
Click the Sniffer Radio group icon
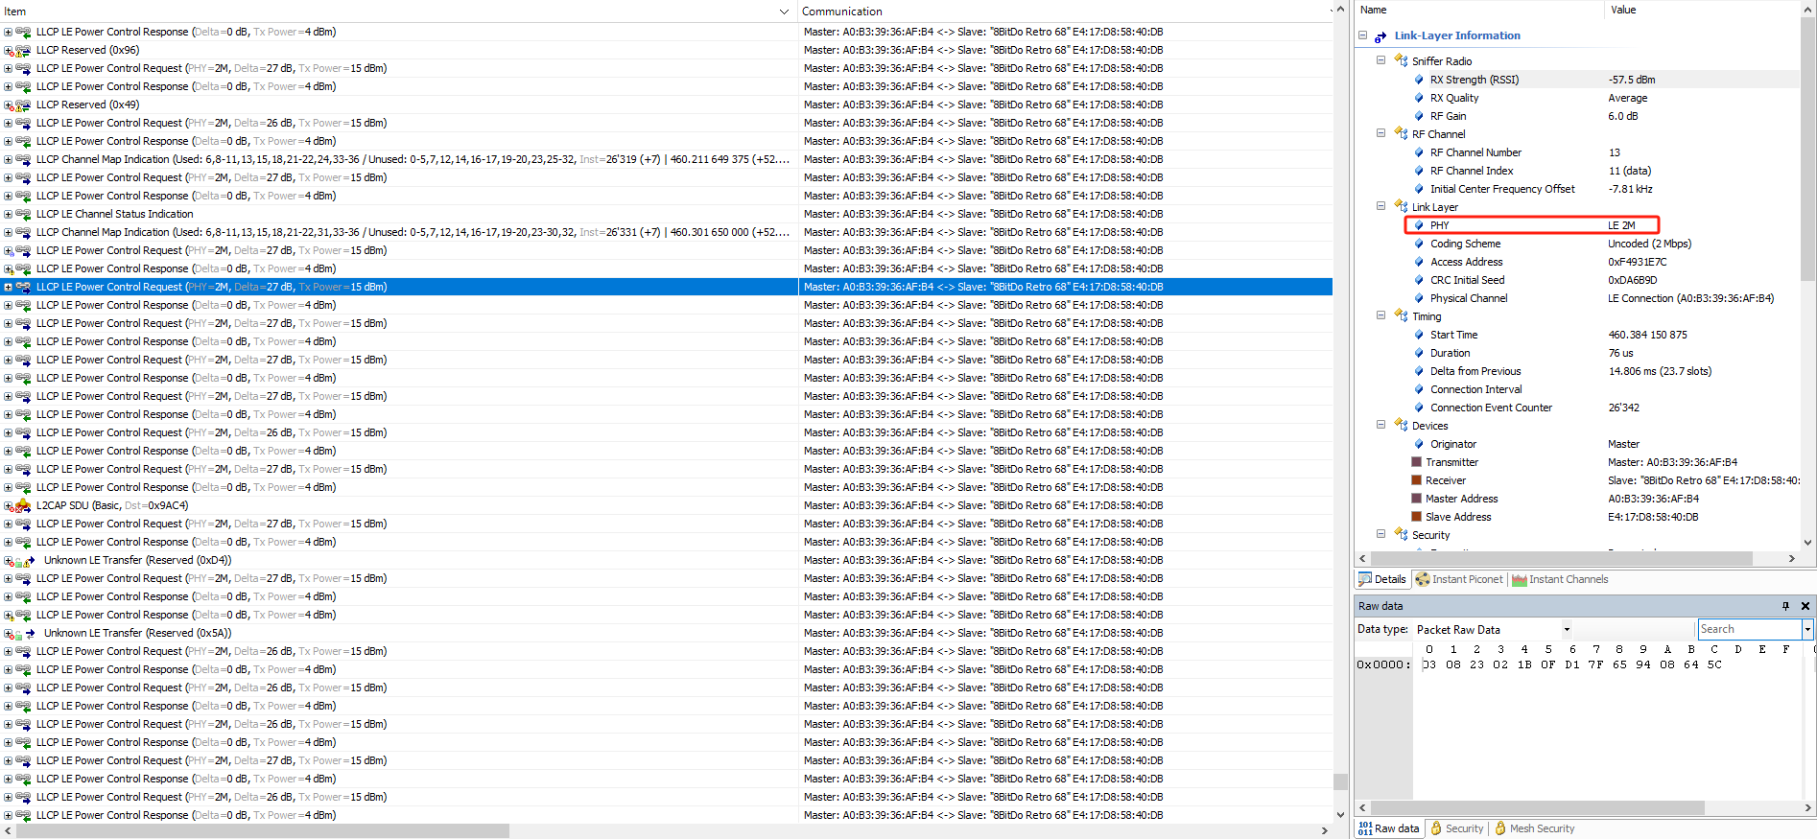[x=1401, y=60]
